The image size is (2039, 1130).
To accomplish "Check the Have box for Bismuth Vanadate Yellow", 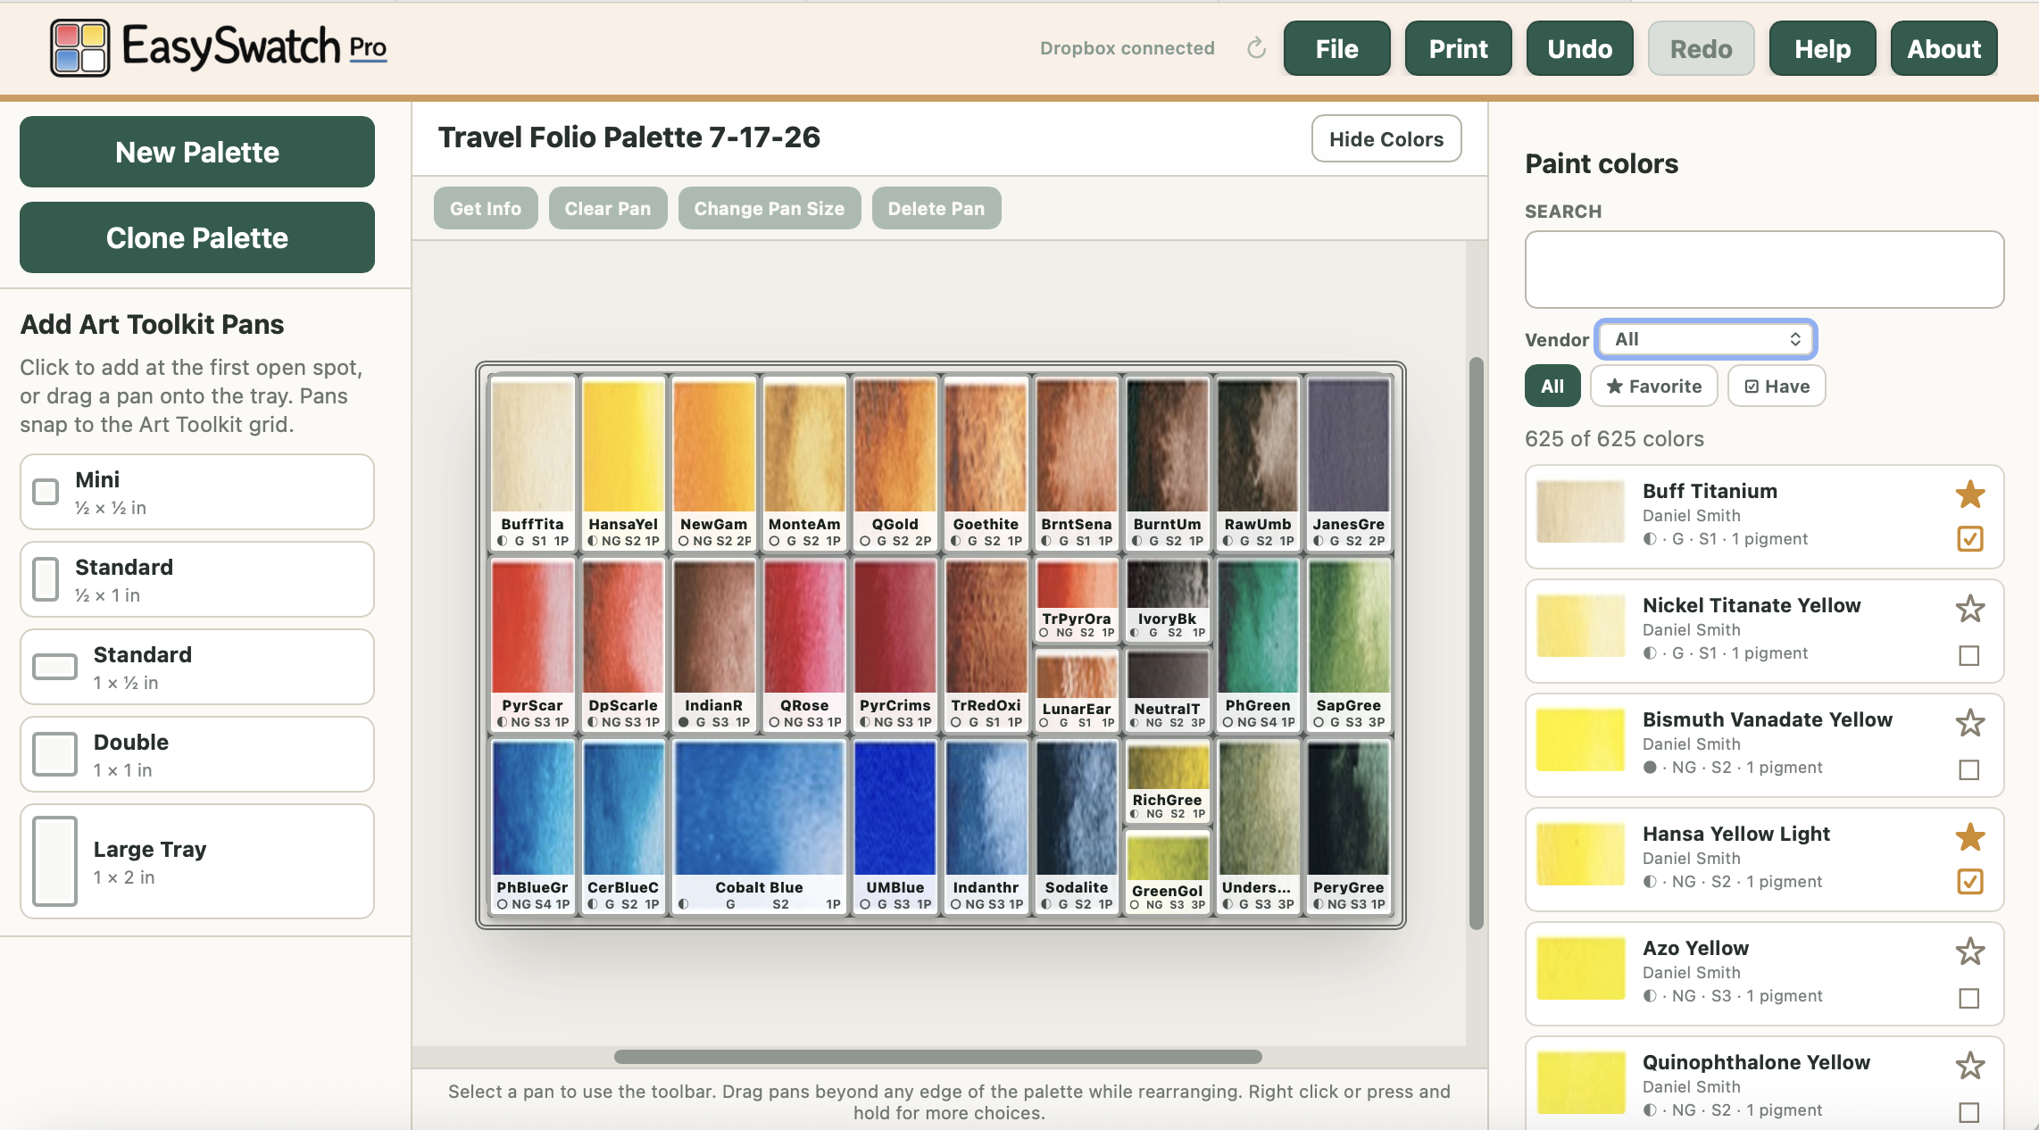I will (x=1969, y=769).
